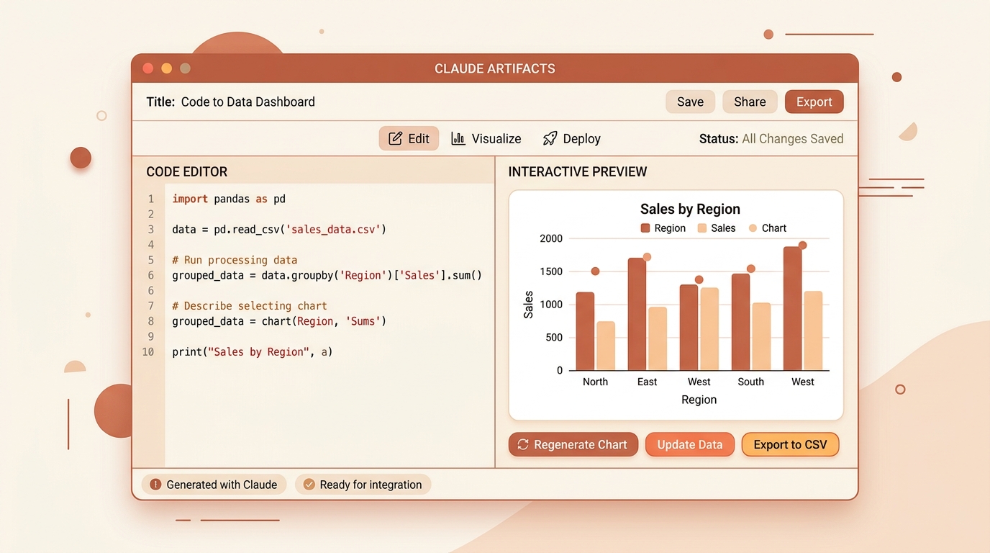Click the dark North bar in the chart

click(585, 331)
